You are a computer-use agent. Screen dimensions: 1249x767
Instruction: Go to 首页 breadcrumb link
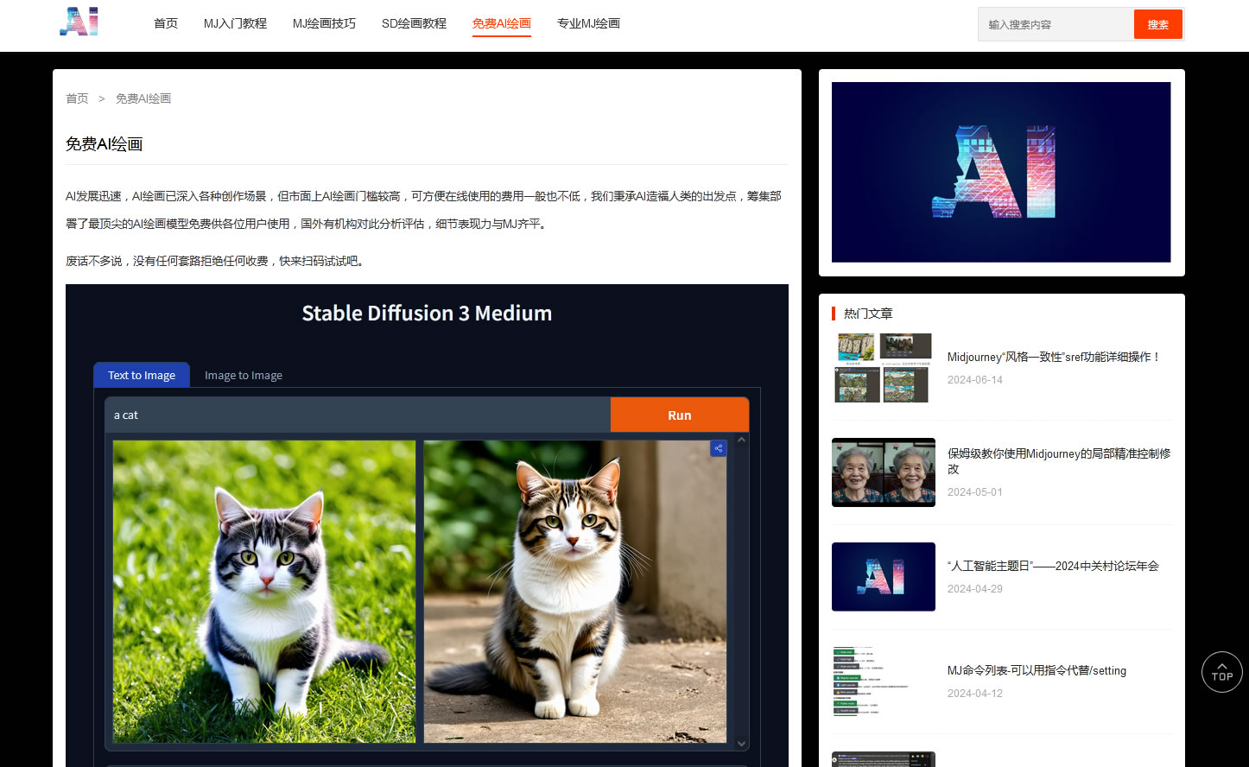coord(77,98)
